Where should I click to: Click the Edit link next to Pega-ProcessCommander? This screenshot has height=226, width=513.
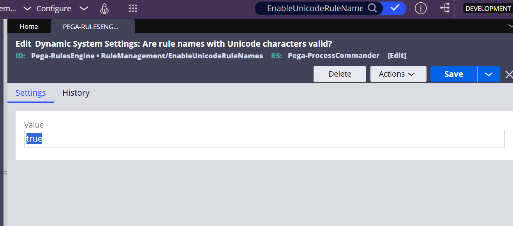[x=397, y=55]
